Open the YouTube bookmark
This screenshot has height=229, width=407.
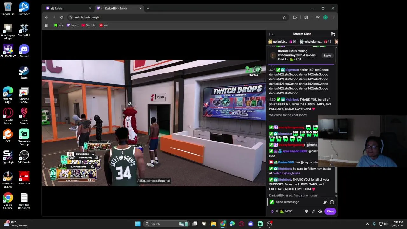coord(89,25)
